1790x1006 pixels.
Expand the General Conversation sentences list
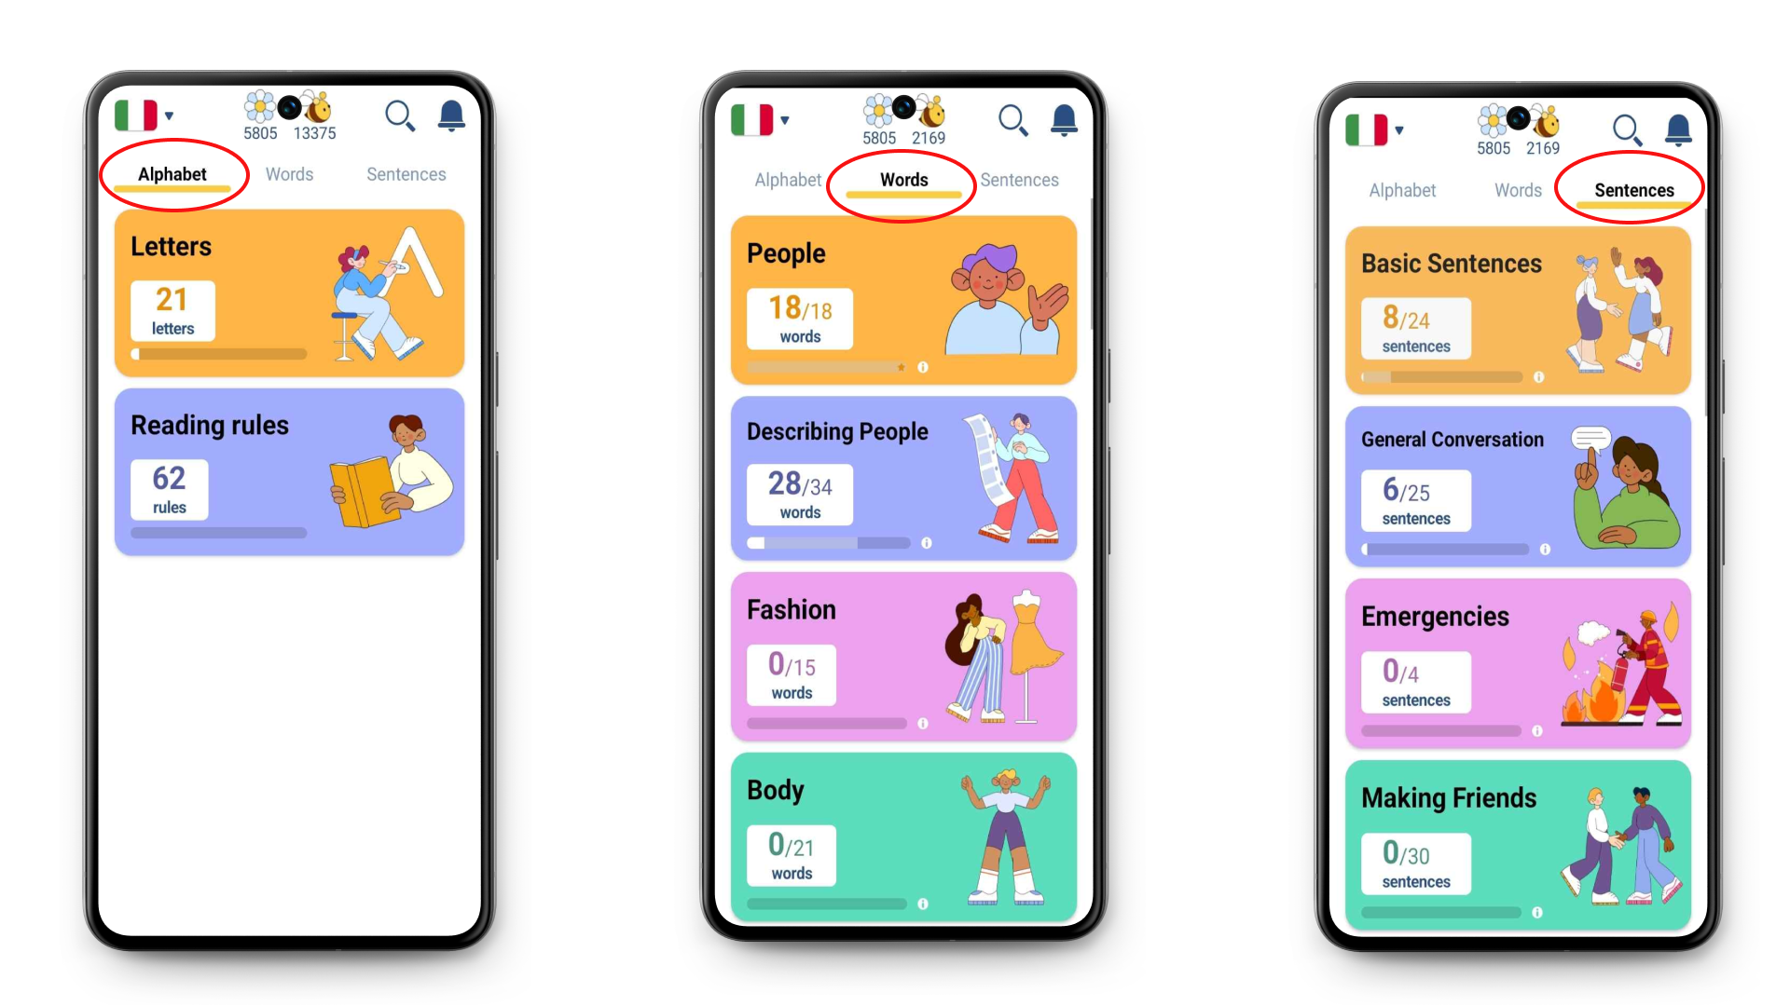click(x=1515, y=489)
